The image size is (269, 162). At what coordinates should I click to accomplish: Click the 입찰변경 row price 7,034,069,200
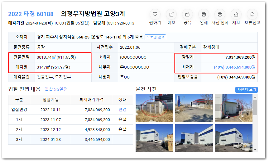[x=97, y=110]
